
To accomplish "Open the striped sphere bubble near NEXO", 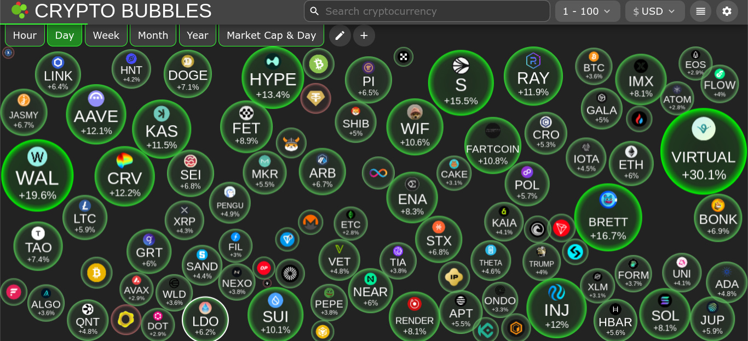I will (x=290, y=274).
